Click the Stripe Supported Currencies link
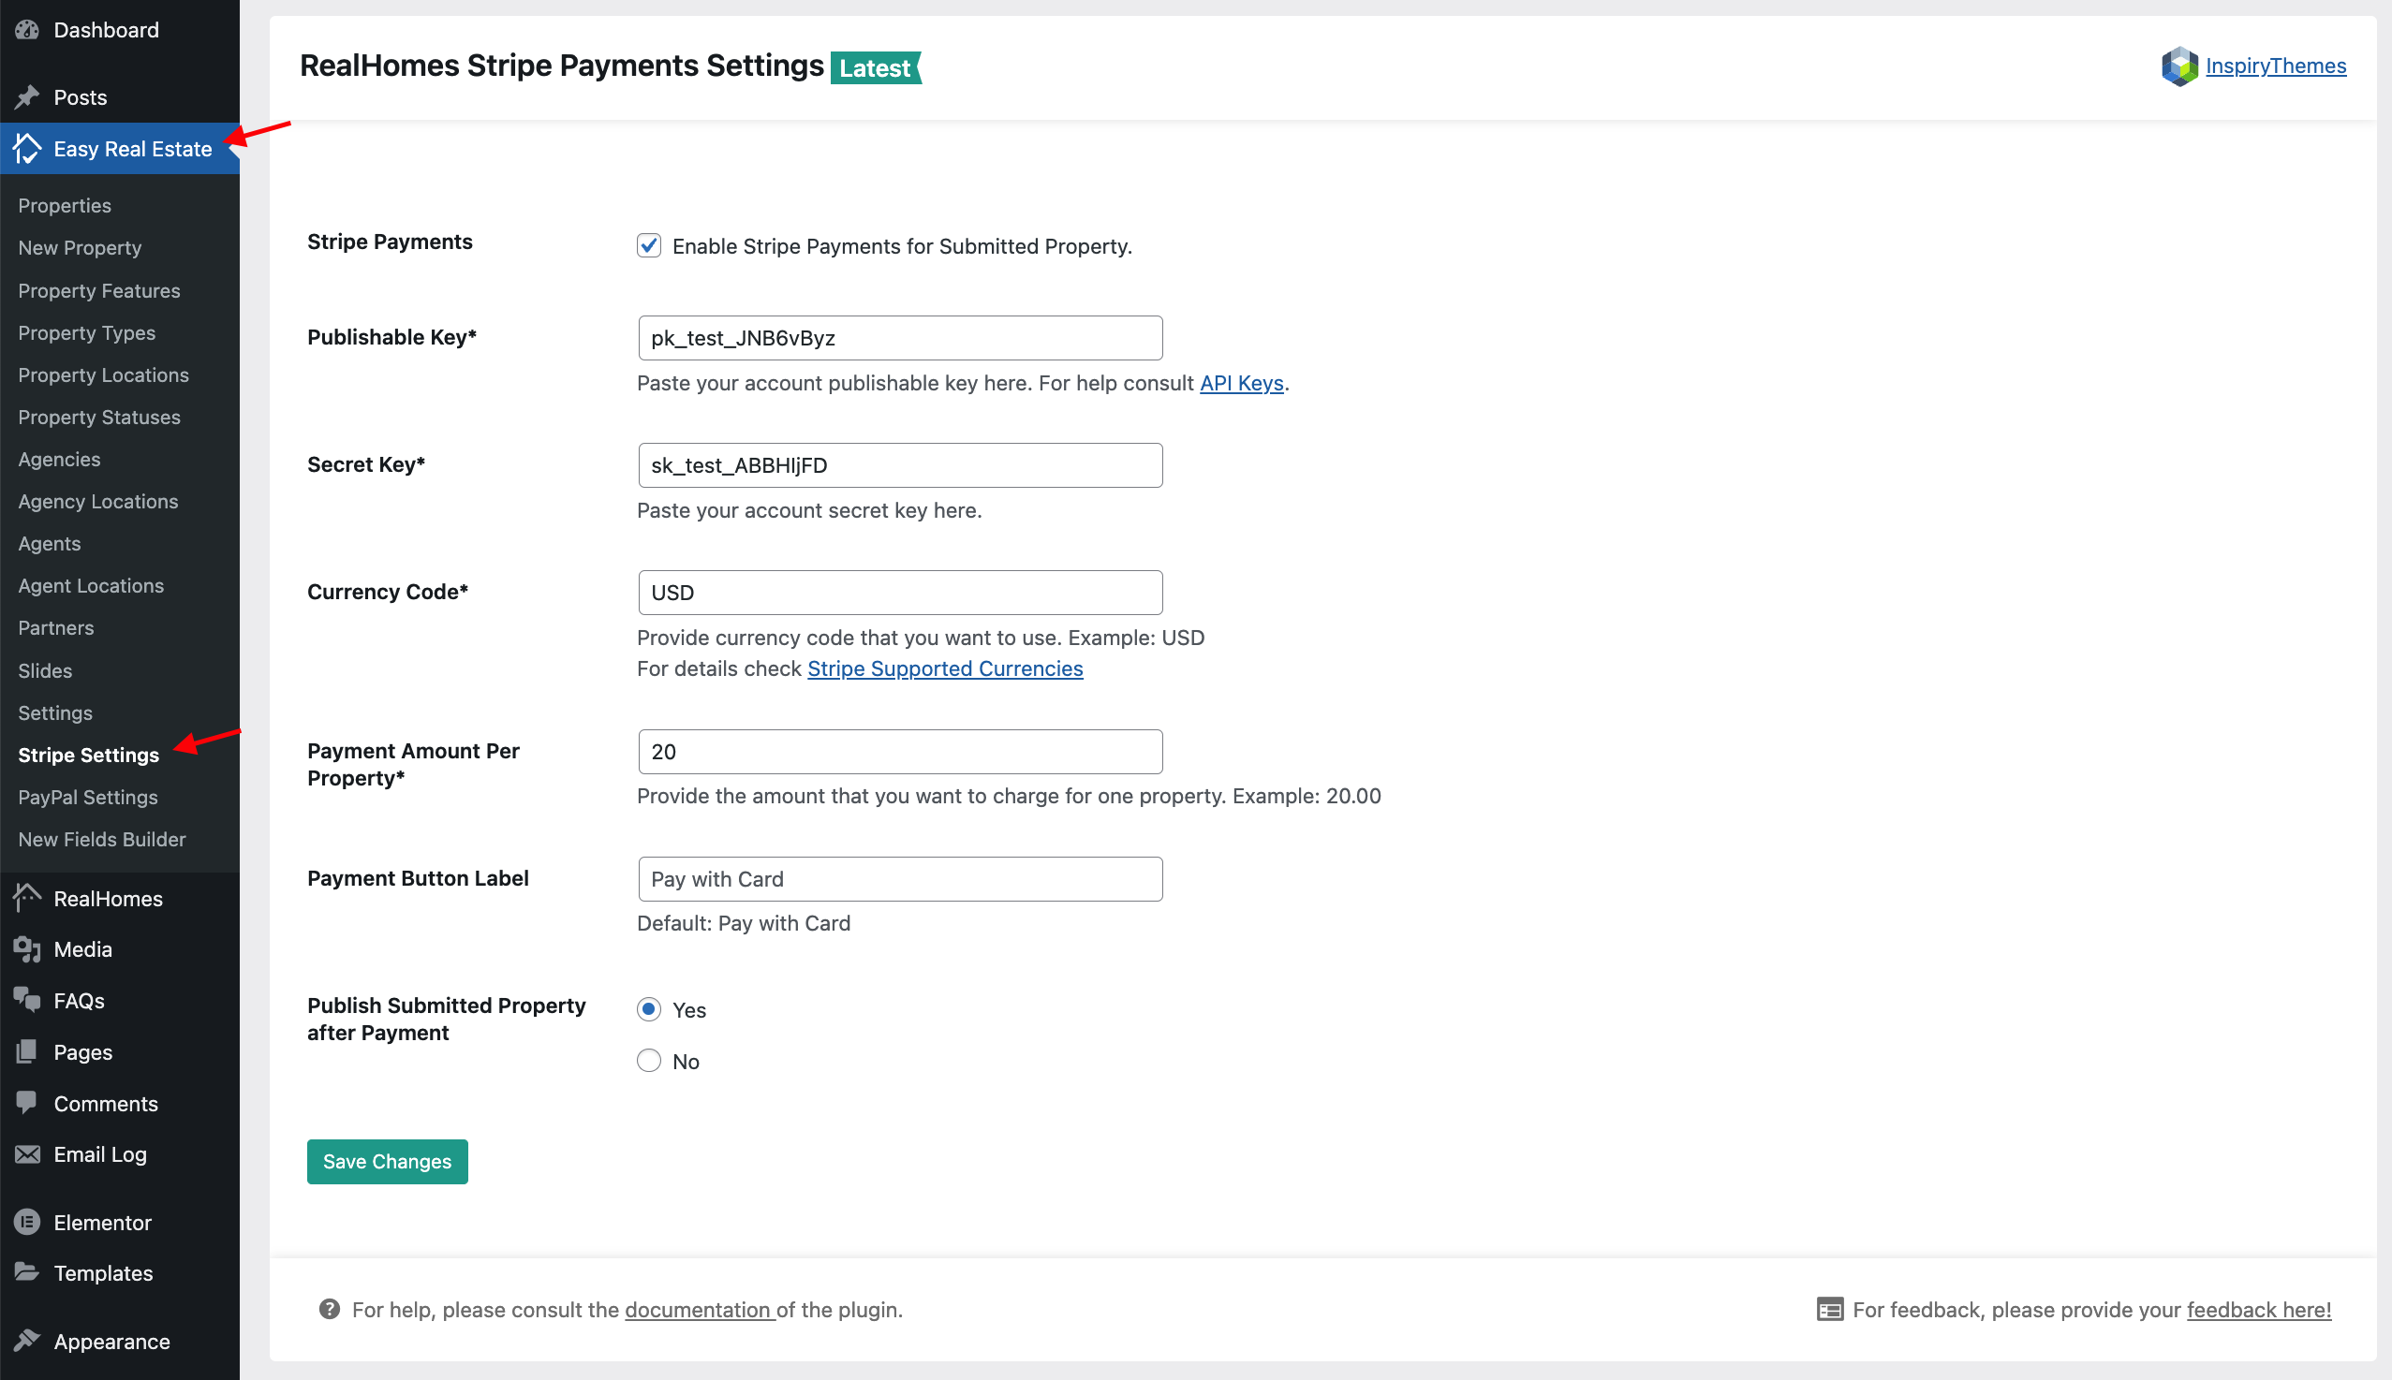Image resolution: width=2392 pixels, height=1380 pixels. (945, 667)
